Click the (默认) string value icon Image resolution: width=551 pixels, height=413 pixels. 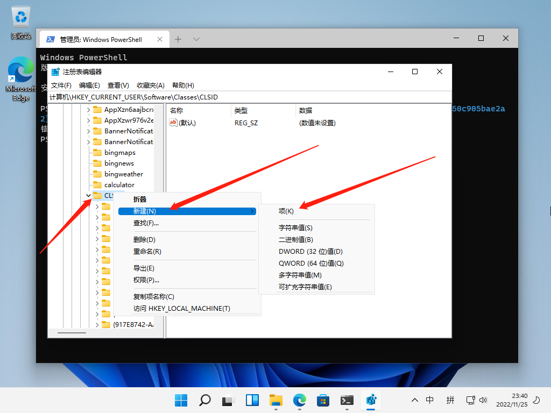pos(173,123)
